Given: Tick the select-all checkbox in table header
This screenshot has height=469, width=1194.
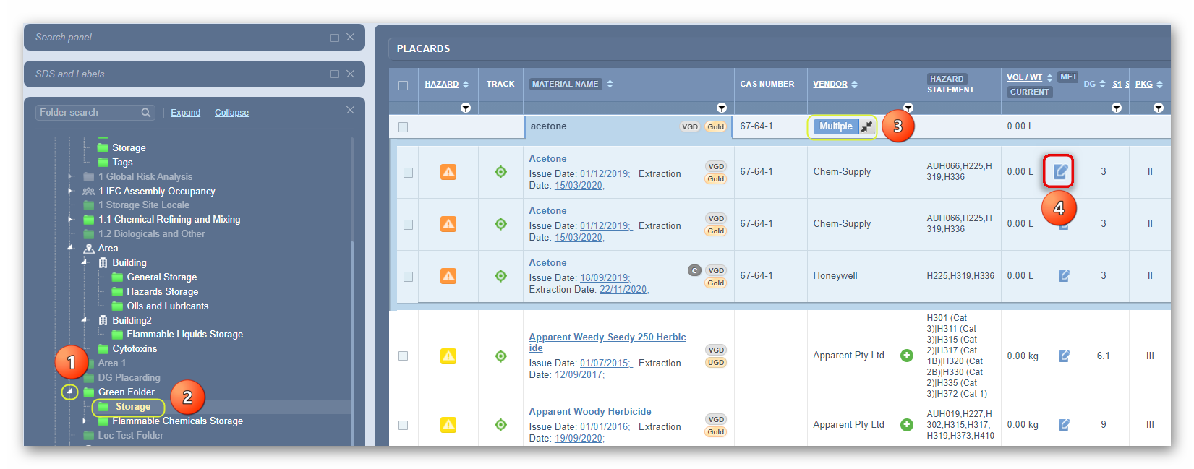Looking at the screenshot, I should 404,85.
